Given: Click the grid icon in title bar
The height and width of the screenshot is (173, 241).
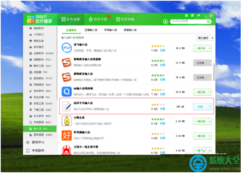Looking at the screenshot, I should [192, 15].
